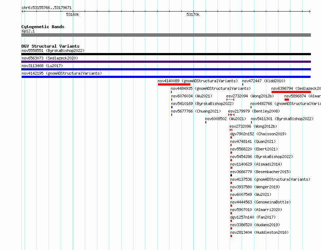The height and width of the screenshot is (250, 321).
Task: Select the red esv2179979 glyph
Action: tap(231, 115)
